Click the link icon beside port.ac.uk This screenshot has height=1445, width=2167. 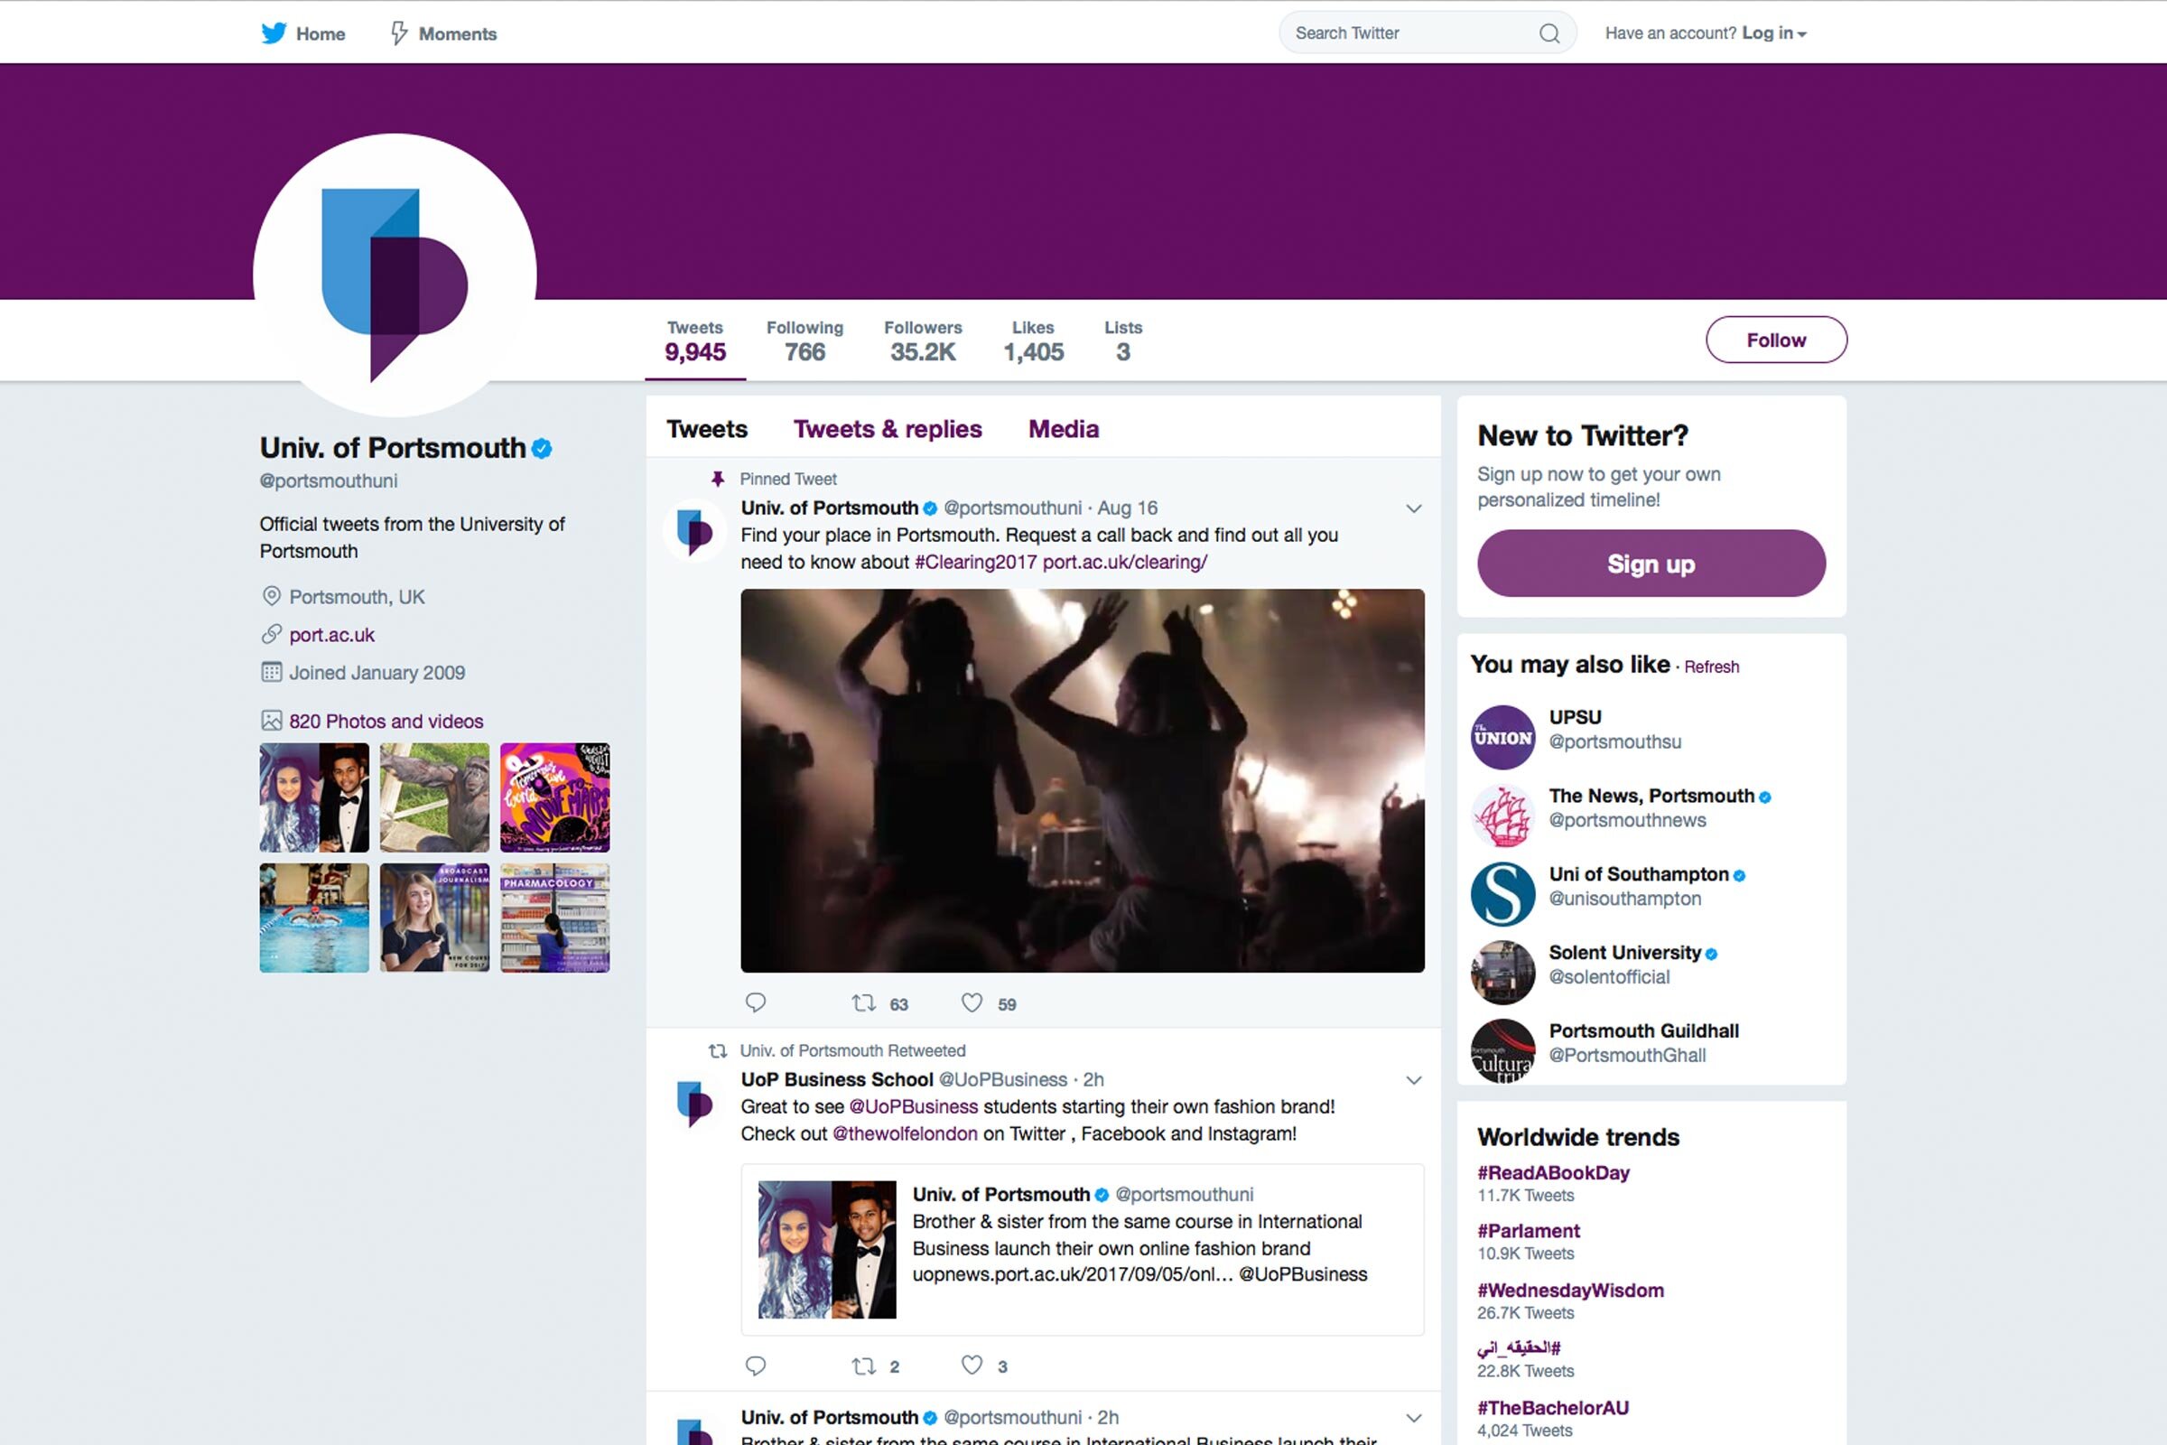click(271, 634)
